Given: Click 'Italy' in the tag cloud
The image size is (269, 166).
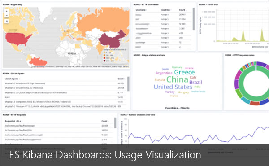Looking at the screenshot, I should tap(193, 78).
